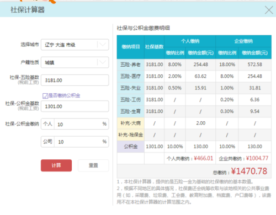
Task: Click the red 计算 button
Action: (x=56, y=165)
